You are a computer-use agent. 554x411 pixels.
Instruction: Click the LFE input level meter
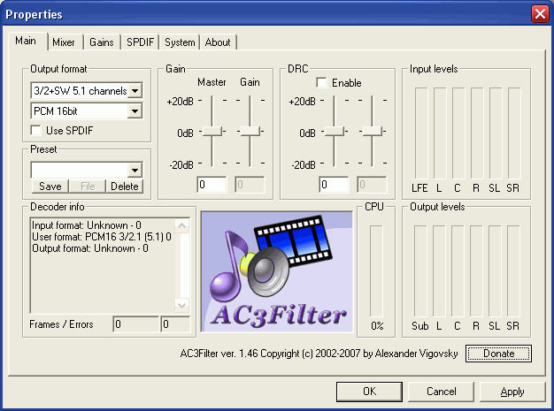click(420, 133)
